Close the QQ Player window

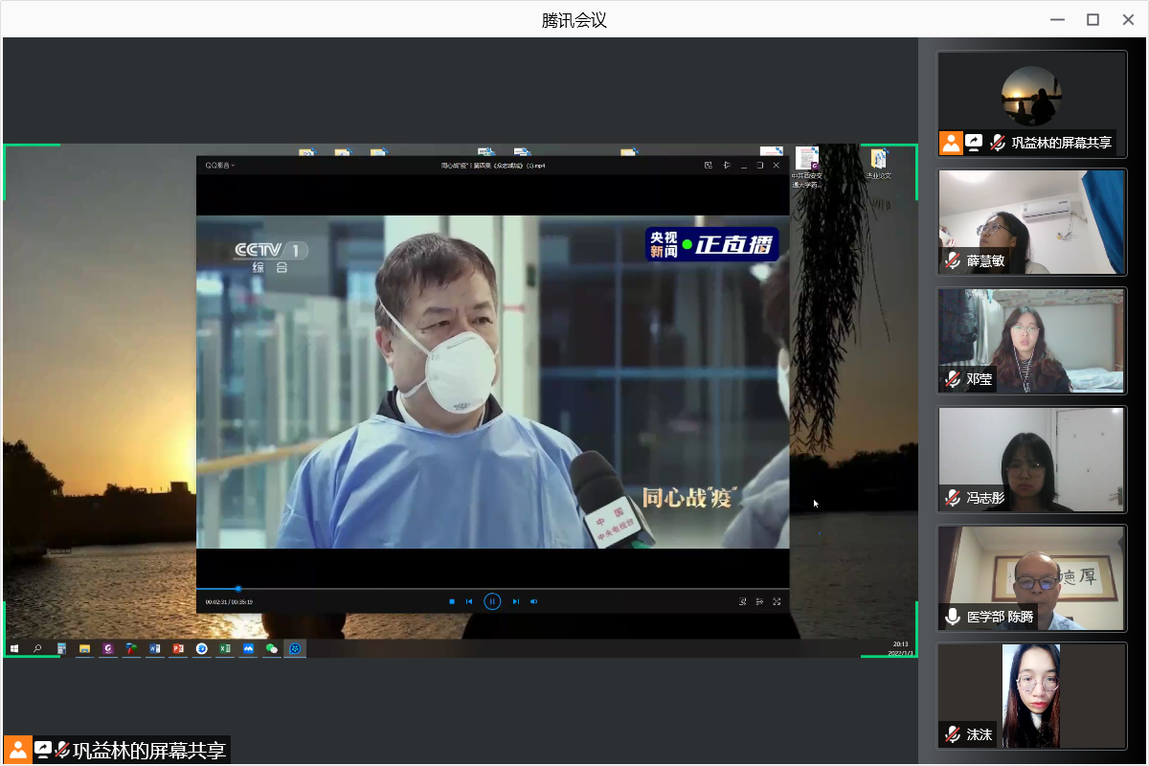777,166
